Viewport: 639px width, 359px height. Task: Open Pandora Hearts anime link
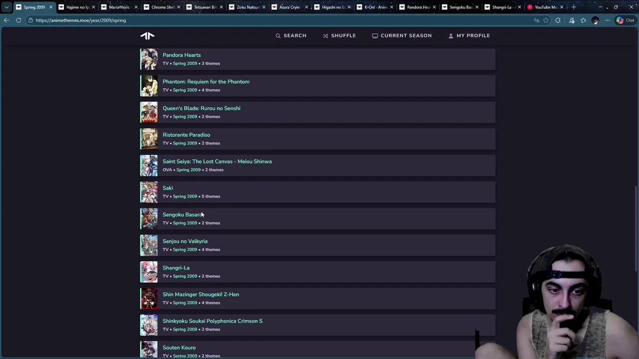[182, 55]
